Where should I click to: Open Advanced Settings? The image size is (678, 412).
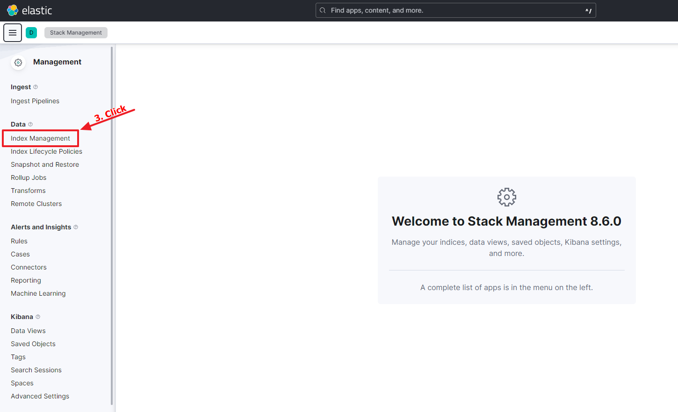(x=40, y=396)
